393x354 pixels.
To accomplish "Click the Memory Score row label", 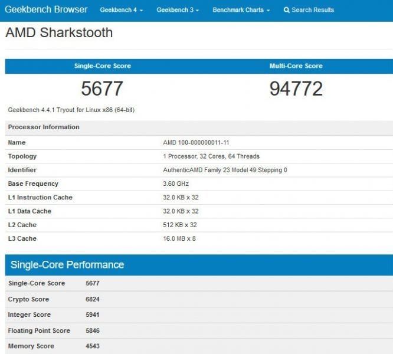I will pyautogui.click(x=31, y=346).
